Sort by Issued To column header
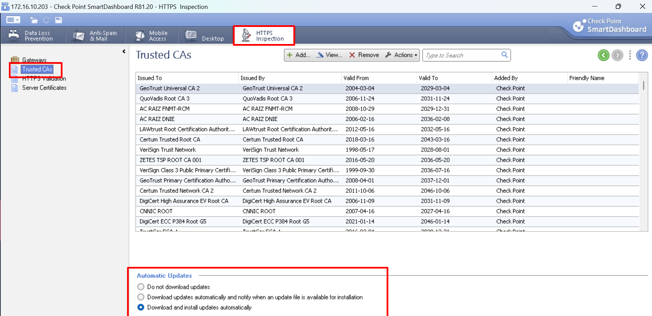 tap(187, 78)
